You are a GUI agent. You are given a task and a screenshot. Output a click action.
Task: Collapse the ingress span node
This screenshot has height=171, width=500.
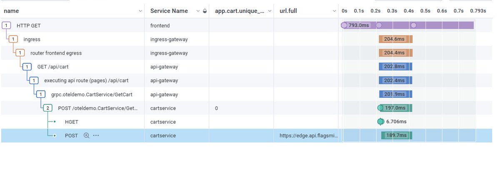[14, 39]
